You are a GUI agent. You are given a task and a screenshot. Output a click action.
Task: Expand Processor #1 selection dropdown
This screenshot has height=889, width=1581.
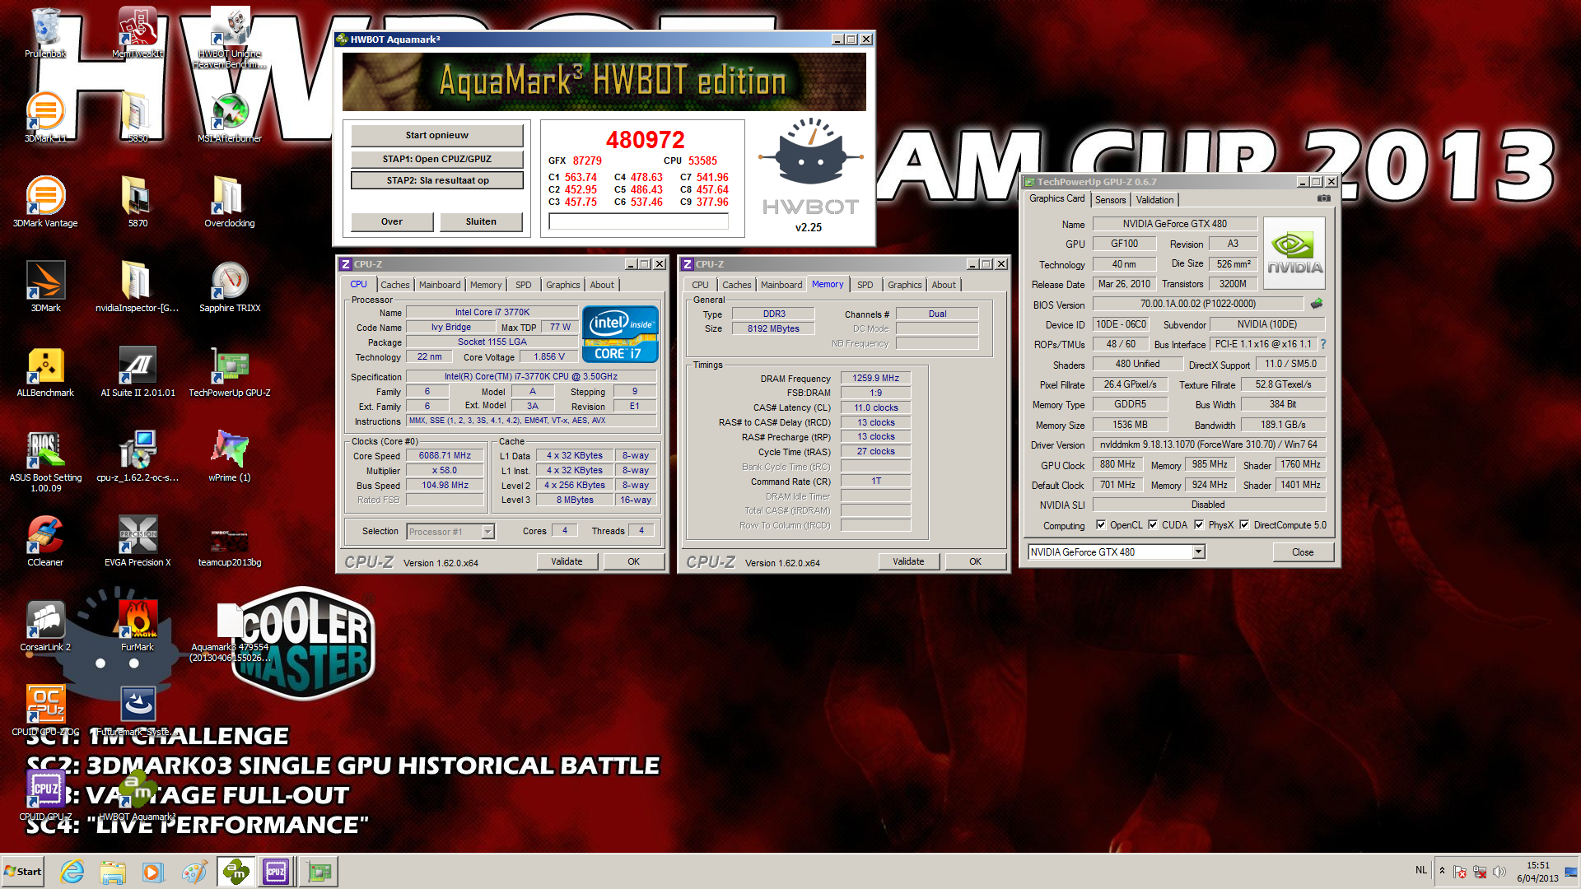(488, 532)
